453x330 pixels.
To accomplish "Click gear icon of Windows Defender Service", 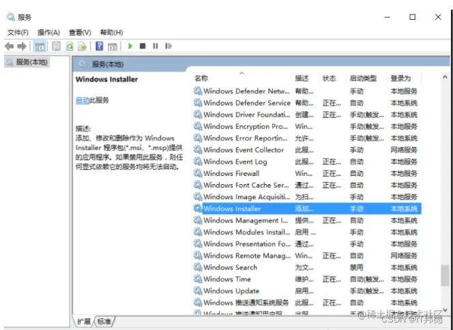I will click(x=198, y=103).
